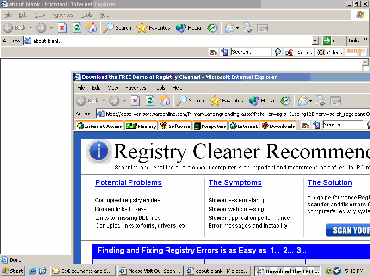This screenshot has width=370, height=277.
Task: Open View menu in Registry Cleaner window
Action: (113, 88)
